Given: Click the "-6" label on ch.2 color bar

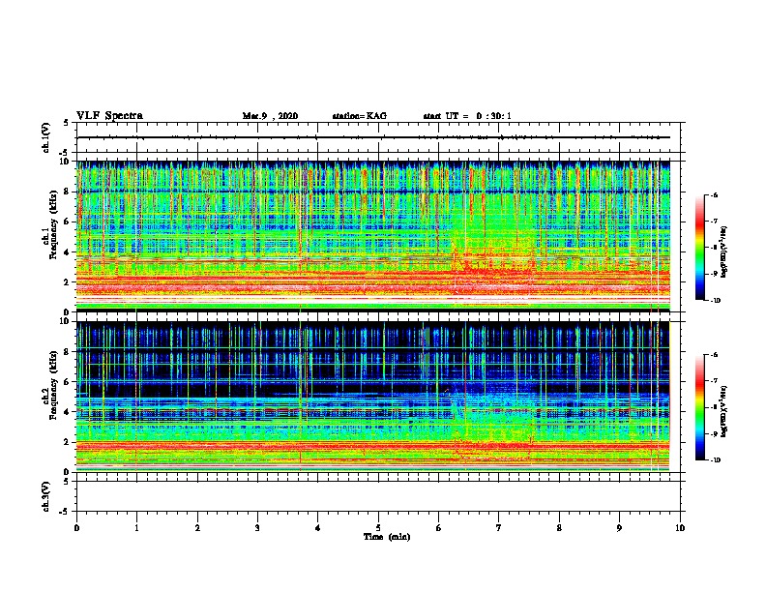Looking at the screenshot, I should point(714,355).
